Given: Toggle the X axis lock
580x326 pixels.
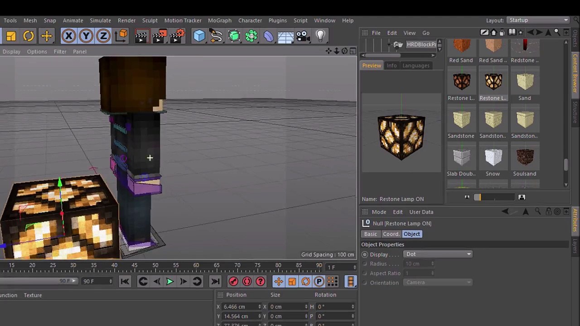Looking at the screenshot, I should [69, 36].
